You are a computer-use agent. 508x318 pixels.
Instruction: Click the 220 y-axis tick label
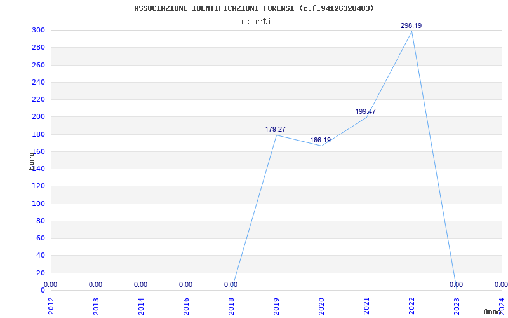[x=38, y=99]
